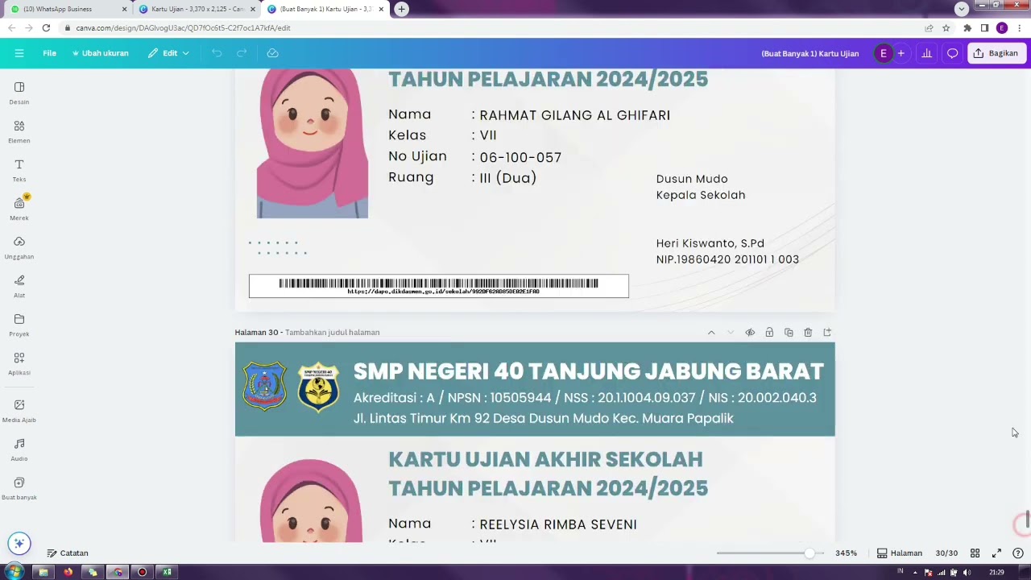The image size is (1031, 580).
Task: Toggle hide page 30 eye icon
Action: click(x=750, y=332)
